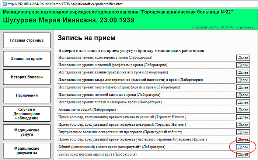Choose Далее for гамма-глютамилтрансферазы test
The height and width of the screenshot is (160, 258).
point(243,87)
